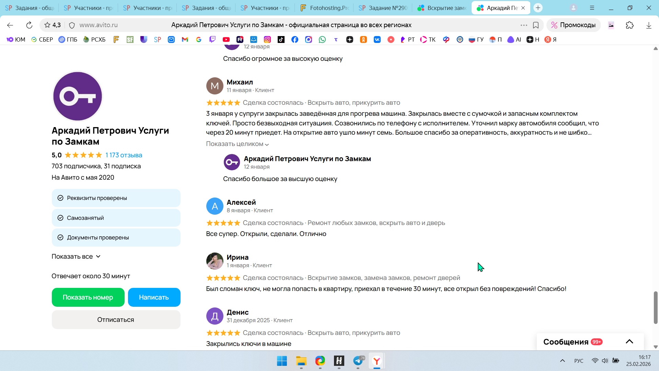The height and width of the screenshot is (371, 659).
Task: Click the WhatsApp bookmark icon
Action: pyautogui.click(x=322, y=40)
